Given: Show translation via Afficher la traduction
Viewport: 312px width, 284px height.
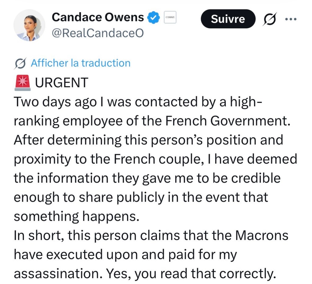Looking at the screenshot, I should [80, 63].
